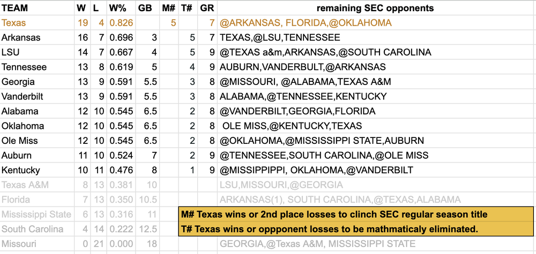Click the GB column header

pyautogui.click(x=145, y=9)
